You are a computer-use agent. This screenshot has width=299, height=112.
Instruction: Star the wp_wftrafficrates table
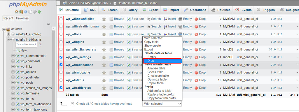(x=104, y=88)
